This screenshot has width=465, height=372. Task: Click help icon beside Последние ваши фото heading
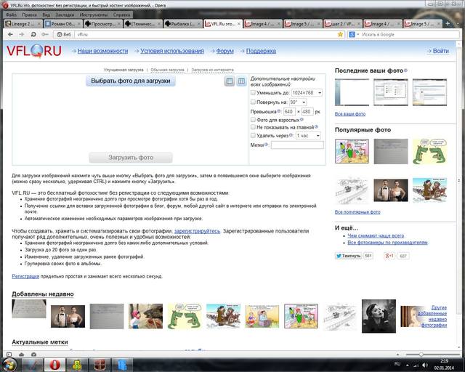point(405,70)
